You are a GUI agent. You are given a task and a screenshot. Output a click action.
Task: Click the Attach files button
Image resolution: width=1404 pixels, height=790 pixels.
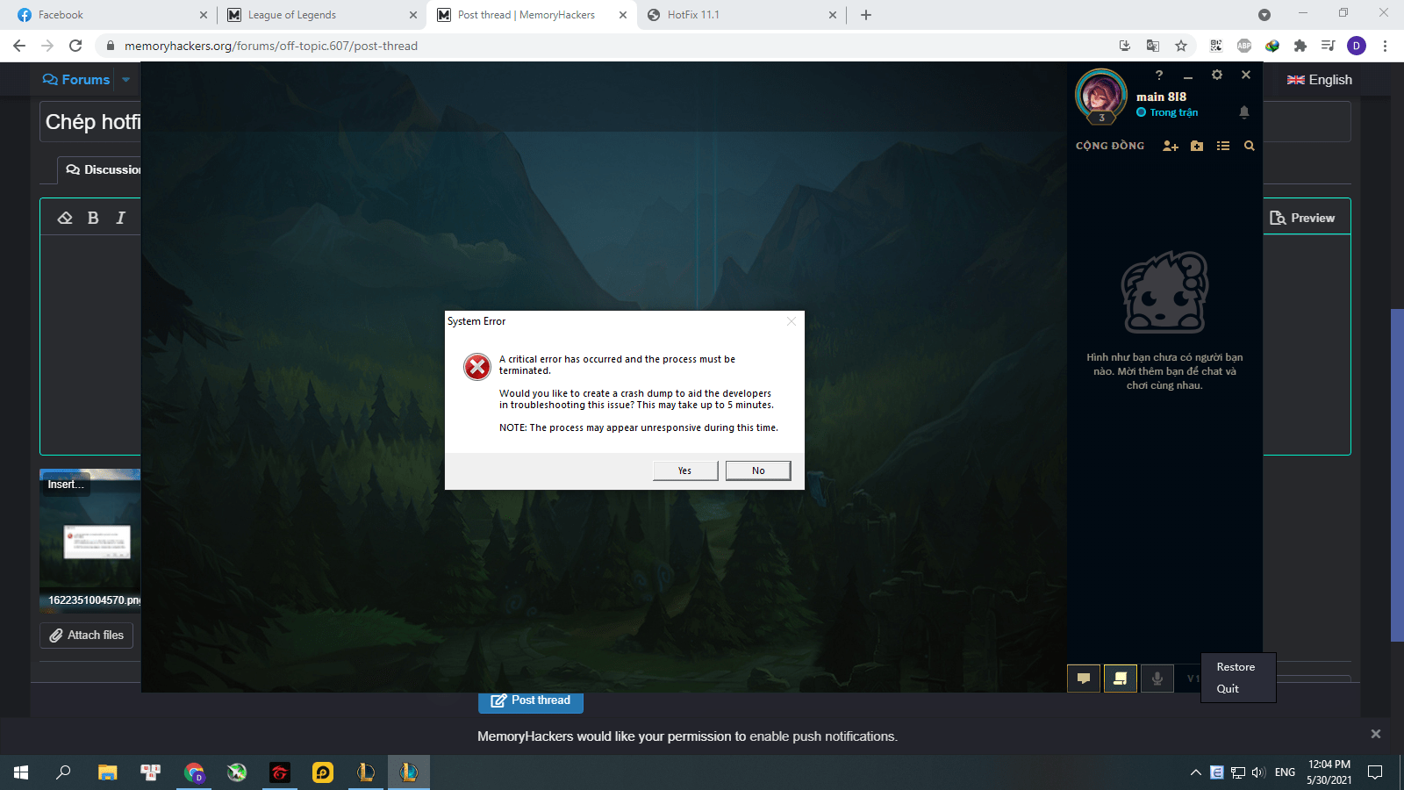pyautogui.click(x=87, y=636)
